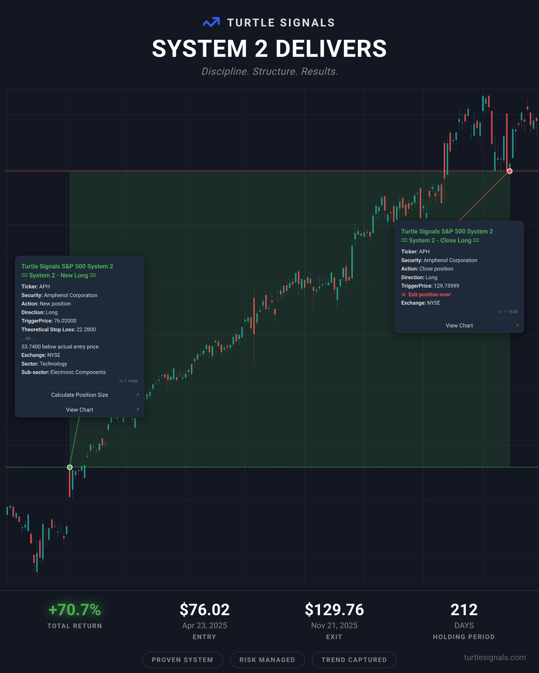Click 'System 2 - New Long' heading
Screen dimensions: 539x673
click(58, 275)
